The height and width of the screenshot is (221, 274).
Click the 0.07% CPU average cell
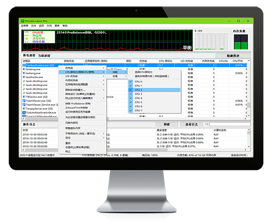(x=239, y=65)
